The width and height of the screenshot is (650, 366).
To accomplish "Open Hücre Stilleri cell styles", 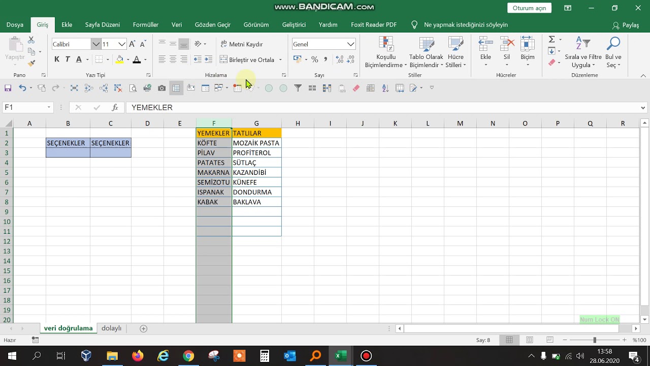I will click(456, 52).
